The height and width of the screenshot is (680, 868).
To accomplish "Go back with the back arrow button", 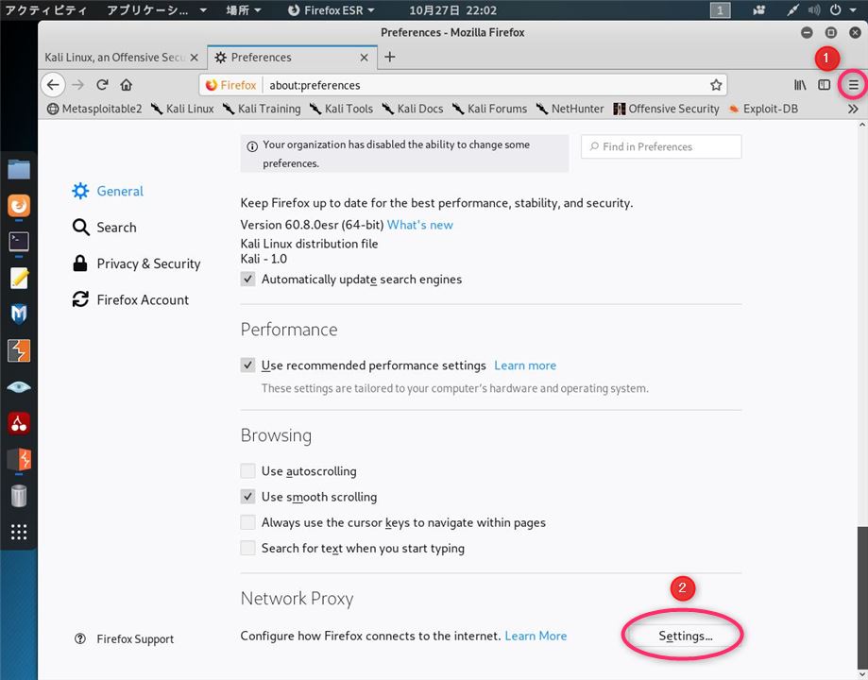I will pyautogui.click(x=53, y=85).
